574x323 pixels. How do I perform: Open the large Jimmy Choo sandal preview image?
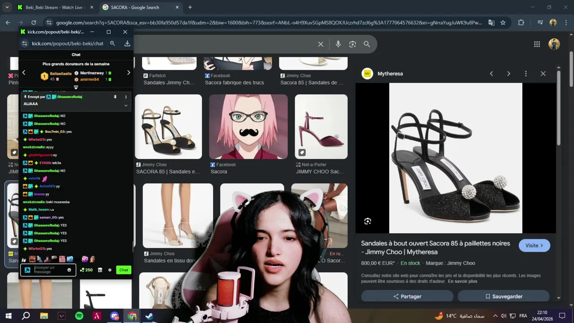[456, 158]
